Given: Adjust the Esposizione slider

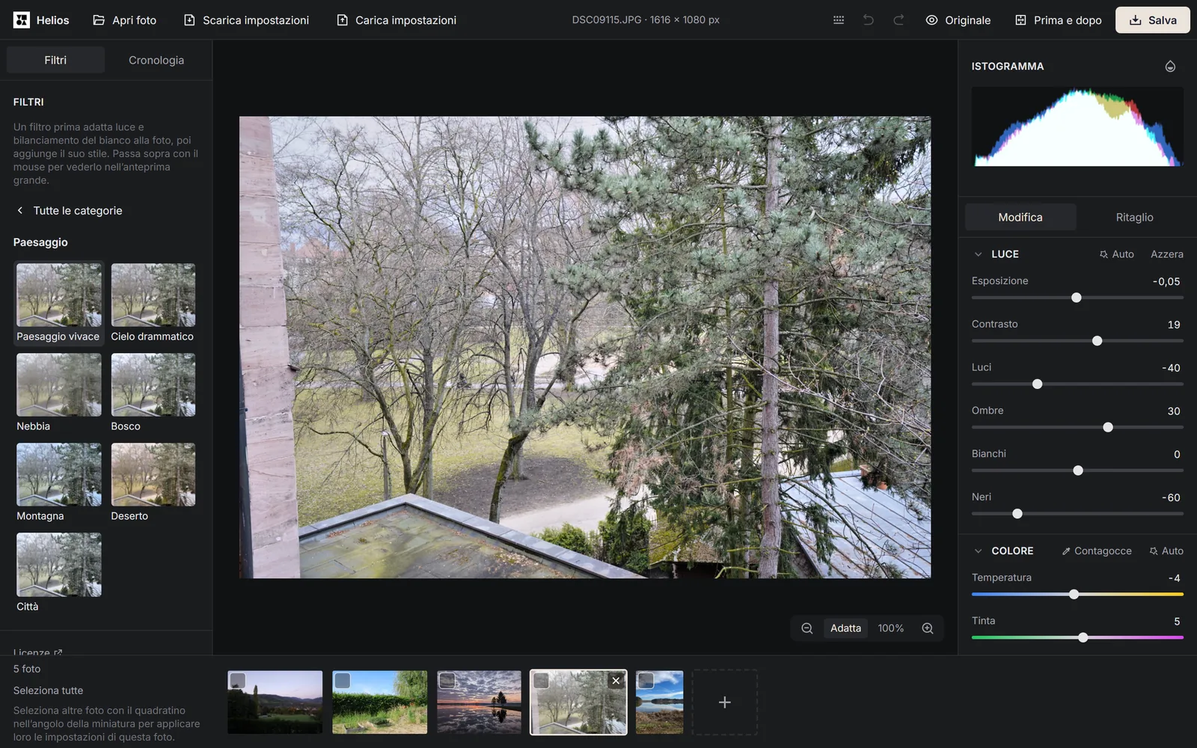Looking at the screenshot, I should coord(1077,298).
